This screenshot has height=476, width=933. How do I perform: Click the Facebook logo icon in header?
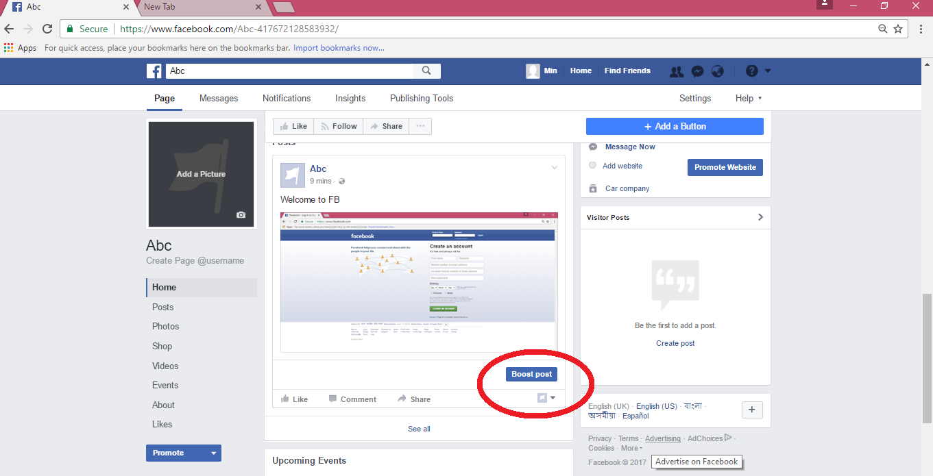(154, 71)
